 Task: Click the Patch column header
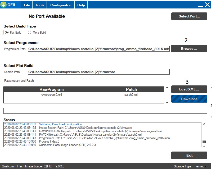pyautogui.click(x=132, y=89)
